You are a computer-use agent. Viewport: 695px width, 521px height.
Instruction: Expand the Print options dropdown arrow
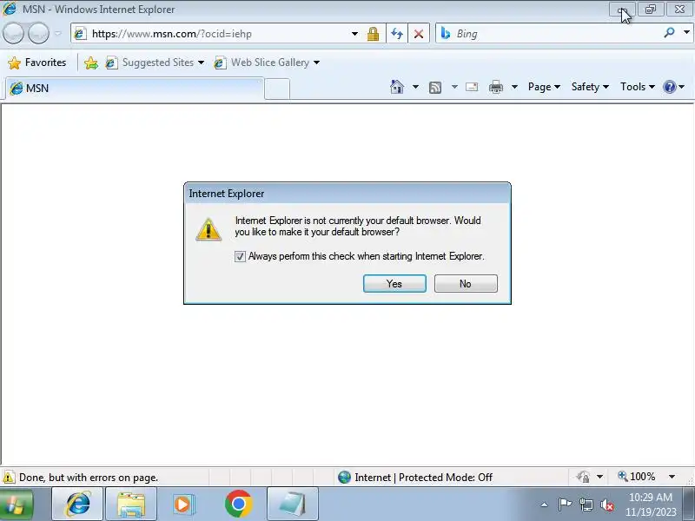pyautogui.click(x=514, y=87)
